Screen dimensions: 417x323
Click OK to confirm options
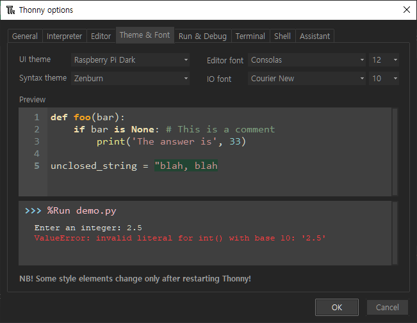coord(337,308)
